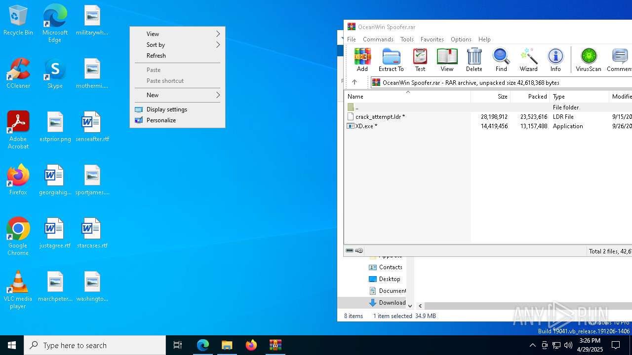Go up one folder level arrow

(354, 82)
